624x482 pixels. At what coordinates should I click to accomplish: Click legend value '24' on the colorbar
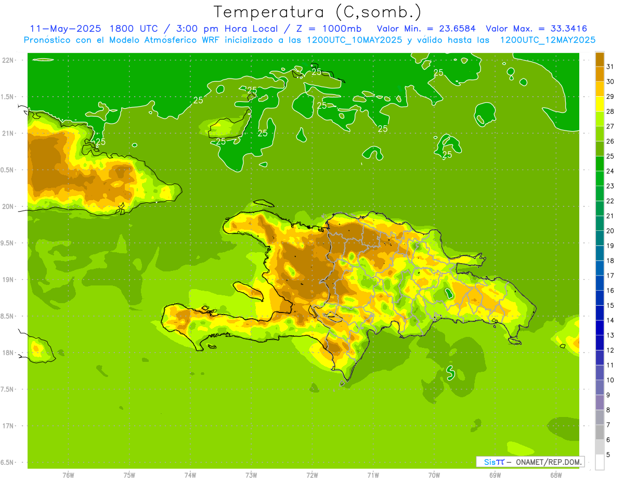point(610,171)
